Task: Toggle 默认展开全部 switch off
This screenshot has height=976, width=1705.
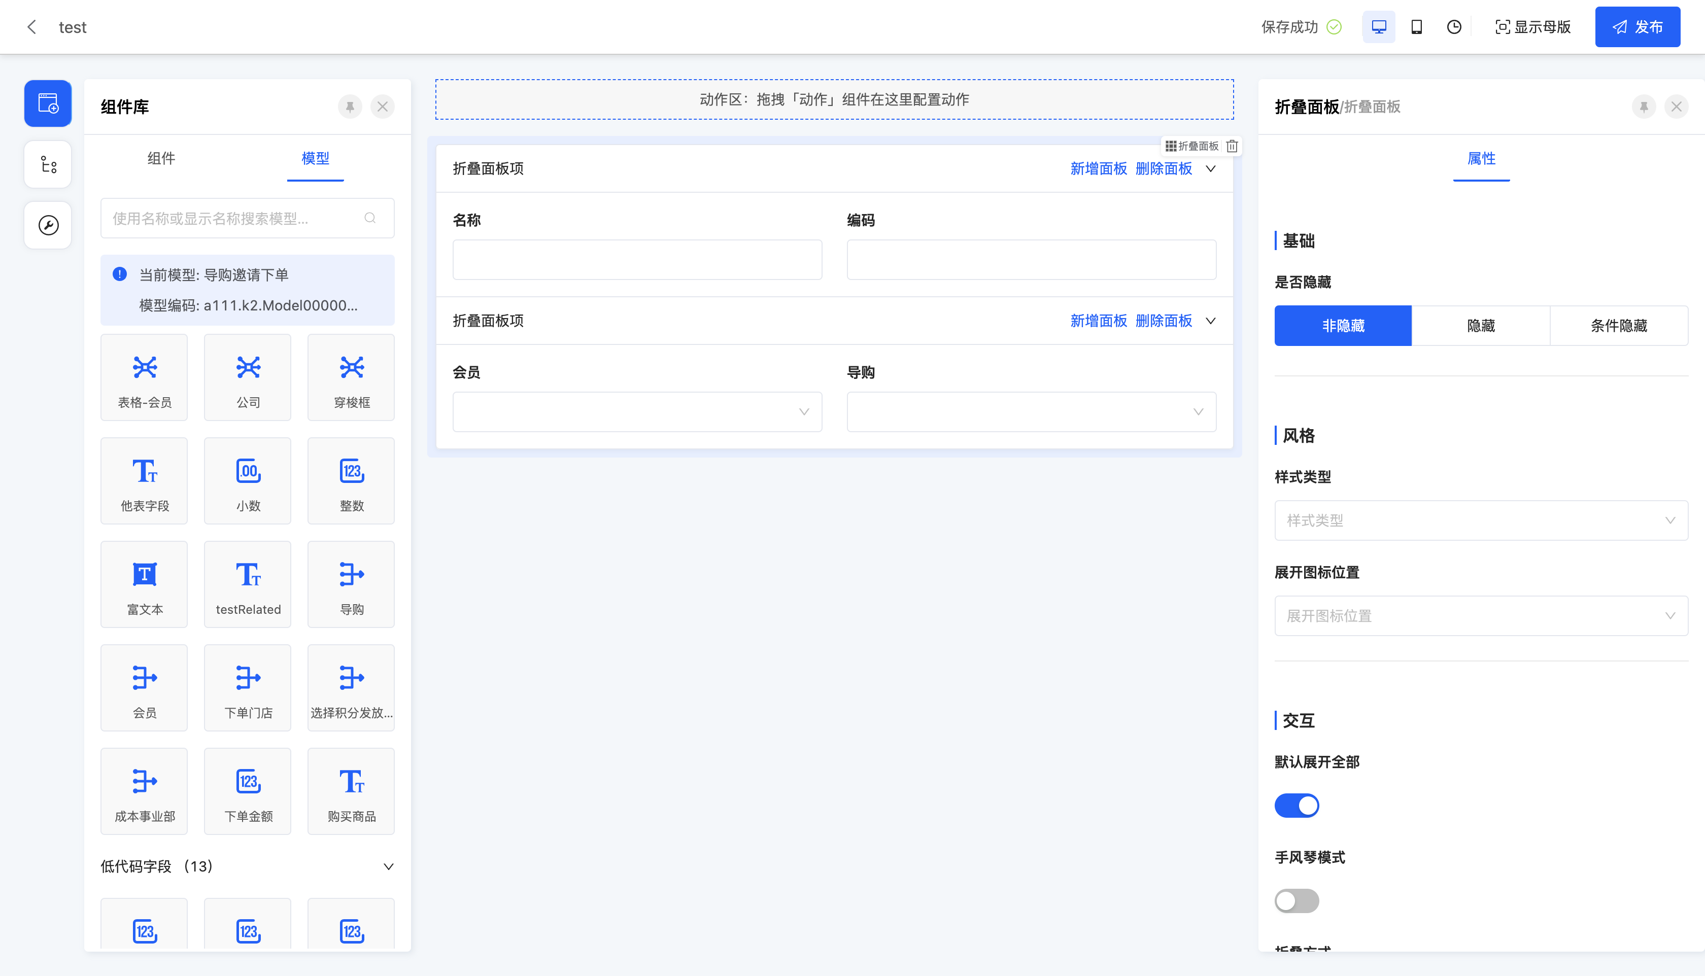Action: (1296, 805)
